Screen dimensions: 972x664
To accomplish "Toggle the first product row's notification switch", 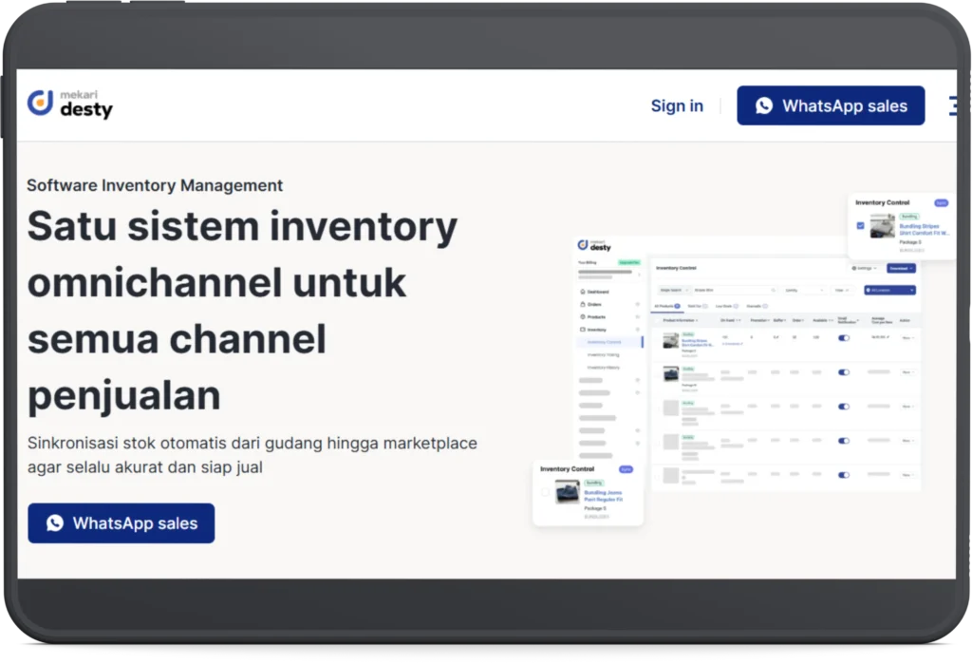I will pos(844,337).
